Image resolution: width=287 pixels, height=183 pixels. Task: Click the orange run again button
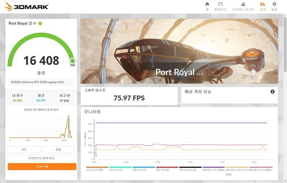(42, 167)
